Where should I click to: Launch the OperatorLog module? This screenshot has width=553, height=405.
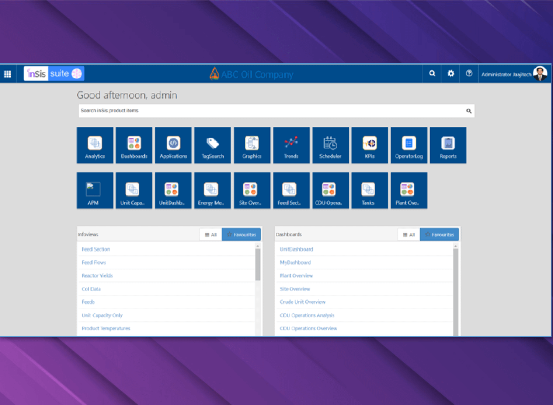pyautogui.click(x=409, y=145)
